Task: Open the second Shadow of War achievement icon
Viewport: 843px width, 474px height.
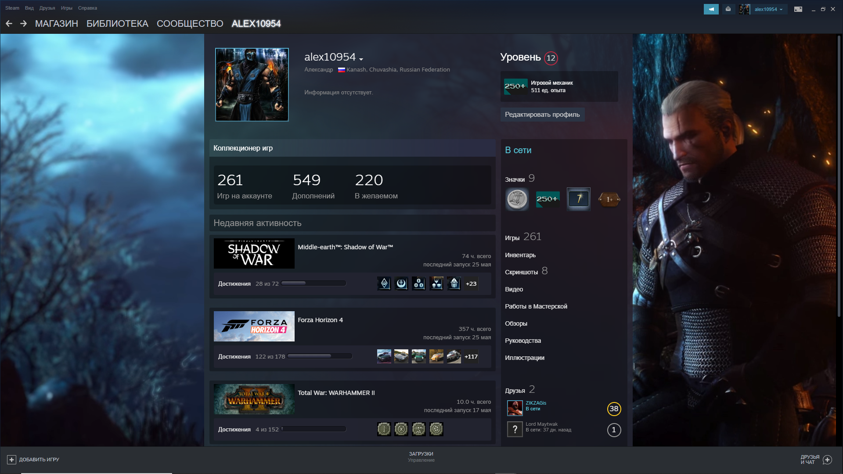Action: tap(401, 284)
